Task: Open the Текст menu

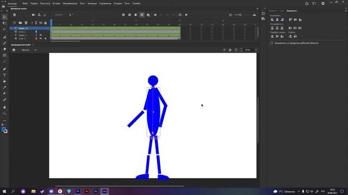Action: tap(82, 4)
